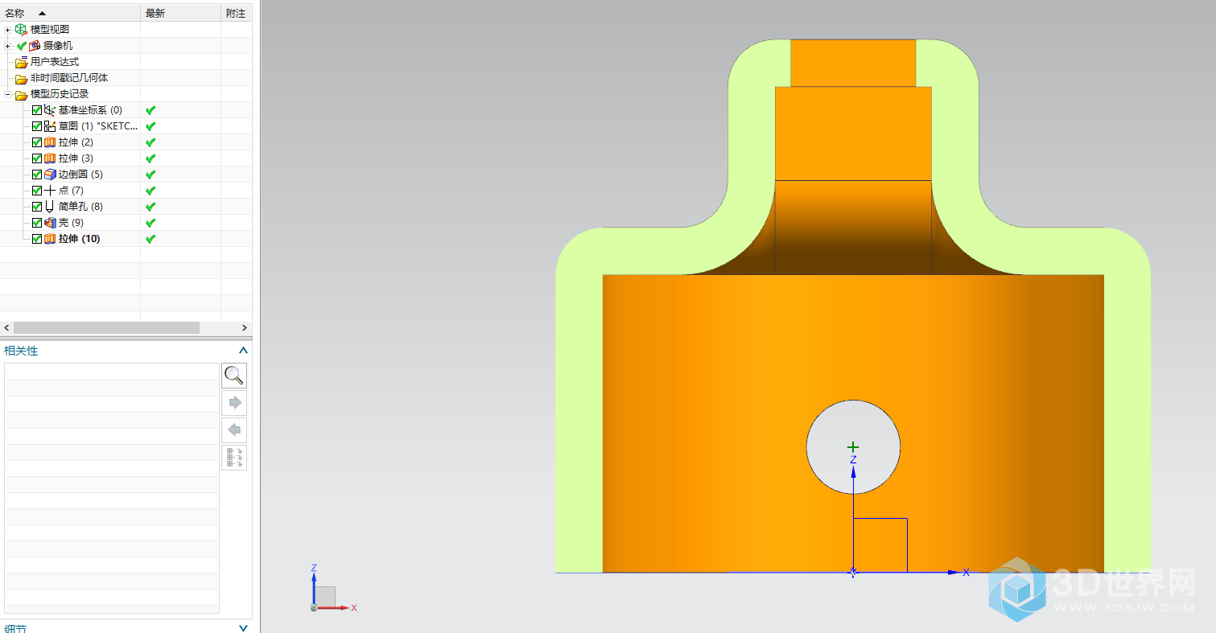The height and width of the screenshot is (633, 1216).
Task: Click the tree-structure button in the 相关性 panel
Action: pos(234,458)
